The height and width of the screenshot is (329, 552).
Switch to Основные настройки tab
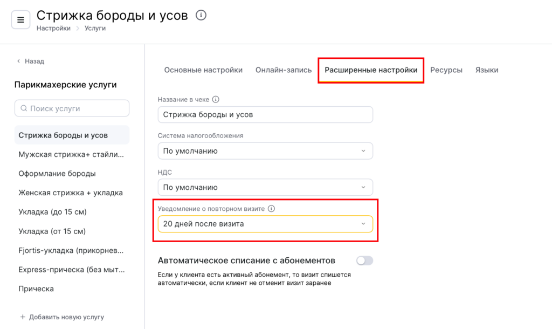pos(203,70)
